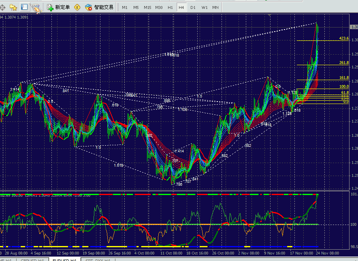358x261 pixels.
Task: Open the Strategy Tester icon
Action: [x=35, y=7]
